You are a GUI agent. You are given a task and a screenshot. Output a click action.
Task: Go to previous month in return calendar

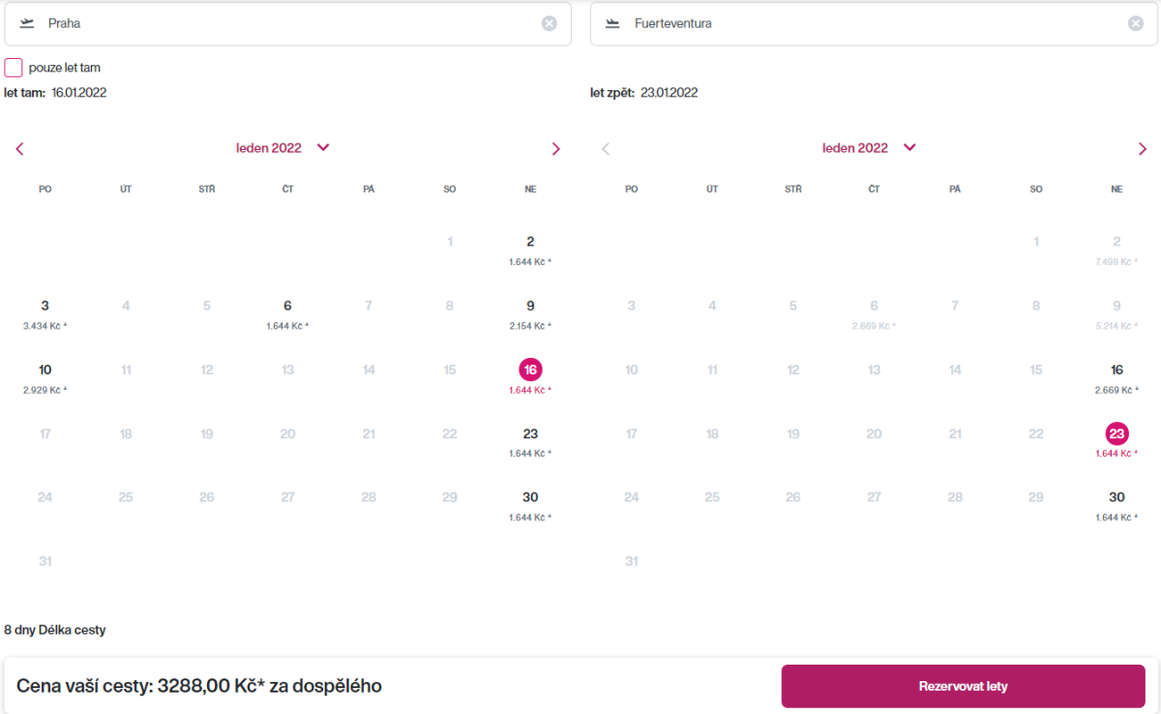pyautogui.click(x=606, y=149)
